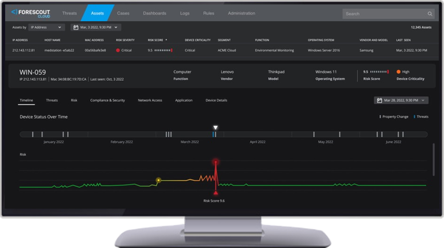
Task: Click the March 2022 timeline label
Action: (190, 142)
